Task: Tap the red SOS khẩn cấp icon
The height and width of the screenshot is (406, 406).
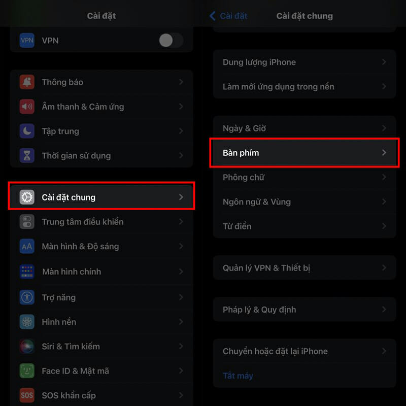Action: coord(27,395)
